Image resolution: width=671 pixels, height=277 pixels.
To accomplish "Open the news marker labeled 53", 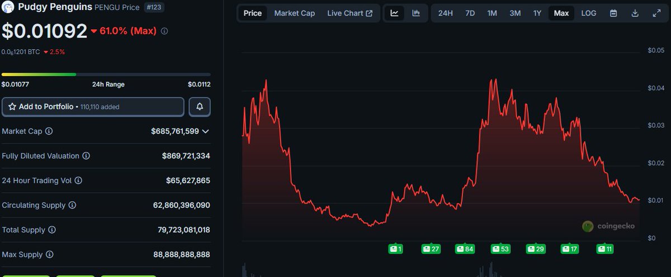I will 500,249.
